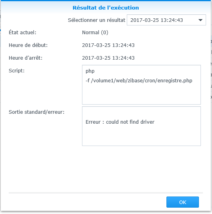The height and width of the screenshot is (214, 212).
Task: Confirm the dialog with the OK button
Action: (183, 202)
